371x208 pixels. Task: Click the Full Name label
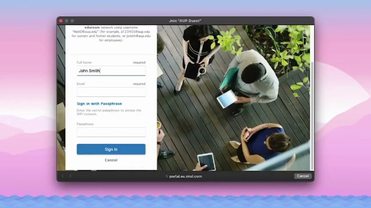pyautogui.click(x=84, y=62)
